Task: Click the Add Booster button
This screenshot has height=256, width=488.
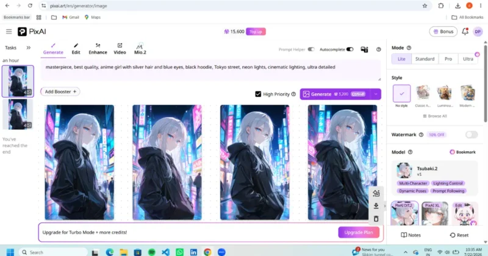Action: tap(60, 91)
